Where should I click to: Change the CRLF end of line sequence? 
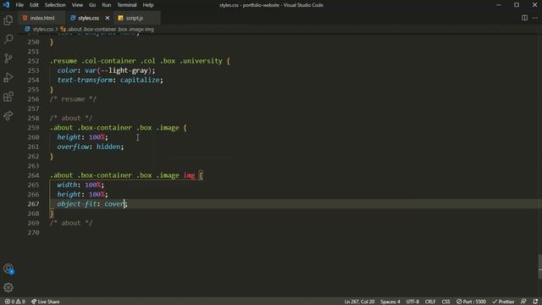(430, 302)
